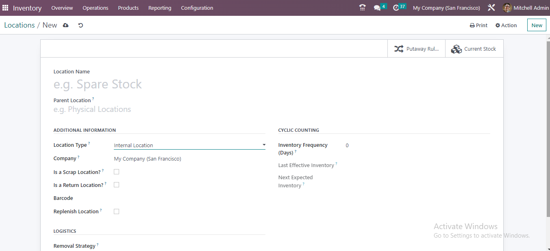Screen dimensions: 550x251
Task: Click the discard changes undo icon
Action: (x=80, y=25)
